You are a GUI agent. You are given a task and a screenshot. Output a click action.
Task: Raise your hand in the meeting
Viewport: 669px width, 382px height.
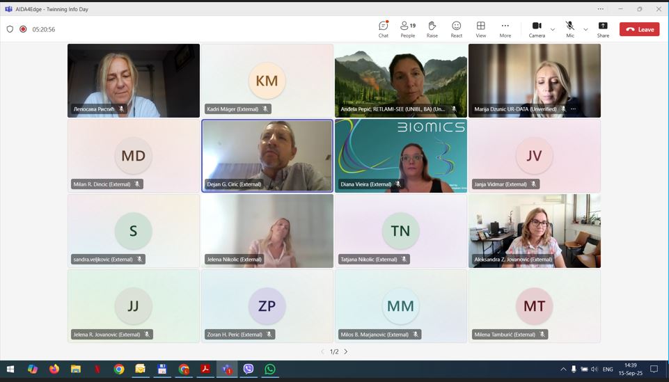tap(432, 29)
